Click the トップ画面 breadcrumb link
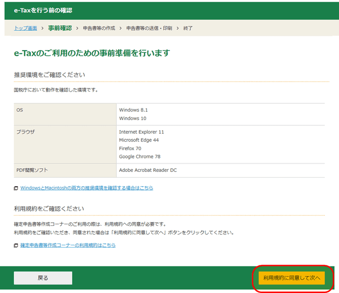 coord(25,28)
